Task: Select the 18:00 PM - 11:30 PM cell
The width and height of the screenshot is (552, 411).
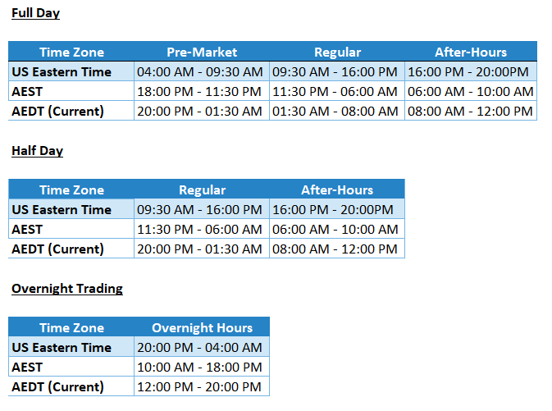Action: [200, 91]
